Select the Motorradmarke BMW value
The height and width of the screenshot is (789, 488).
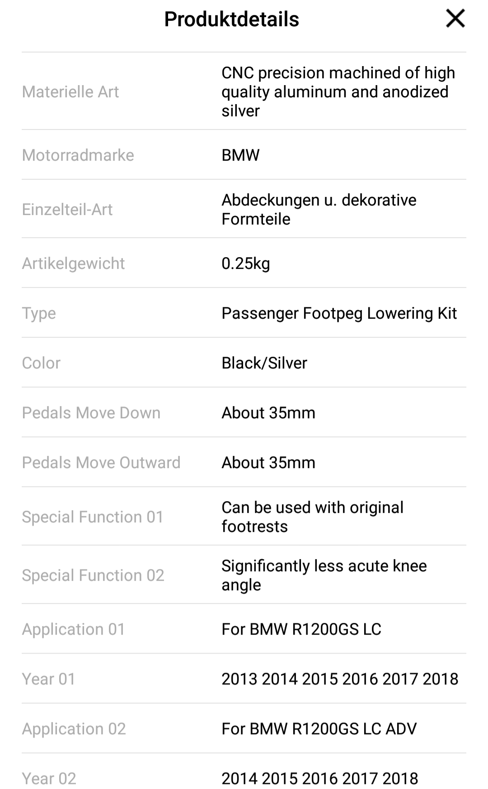point(240,155)
